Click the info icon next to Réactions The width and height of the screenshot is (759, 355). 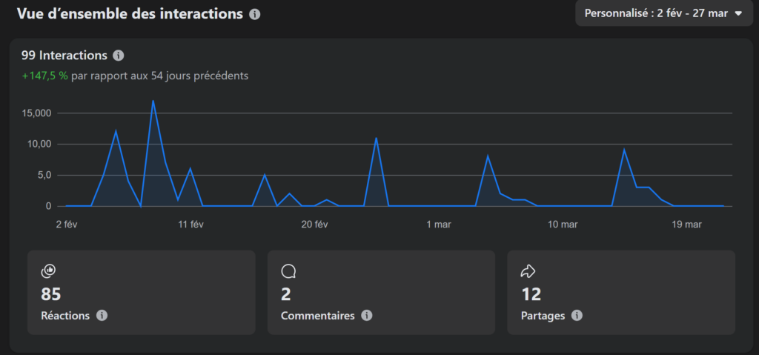pos(102,316)
